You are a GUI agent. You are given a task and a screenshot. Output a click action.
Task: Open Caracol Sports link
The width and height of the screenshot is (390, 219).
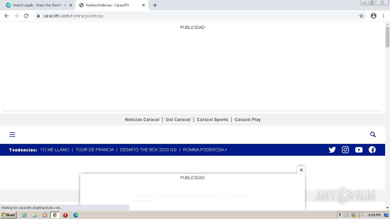(212, 120)
